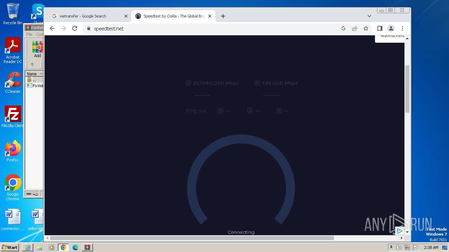Image resolution: width=449 pixels, height=252 pixels.
Task: Click the taskbar clock showing 2:38 AM
Action: pyautogui.click(x=431, y=247)
